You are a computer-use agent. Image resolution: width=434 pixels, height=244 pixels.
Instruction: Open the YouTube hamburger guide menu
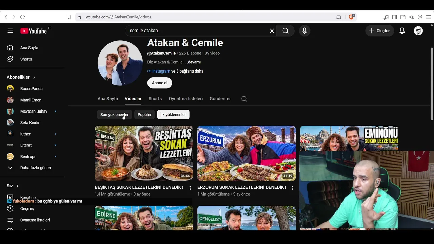tap(10, 31)
